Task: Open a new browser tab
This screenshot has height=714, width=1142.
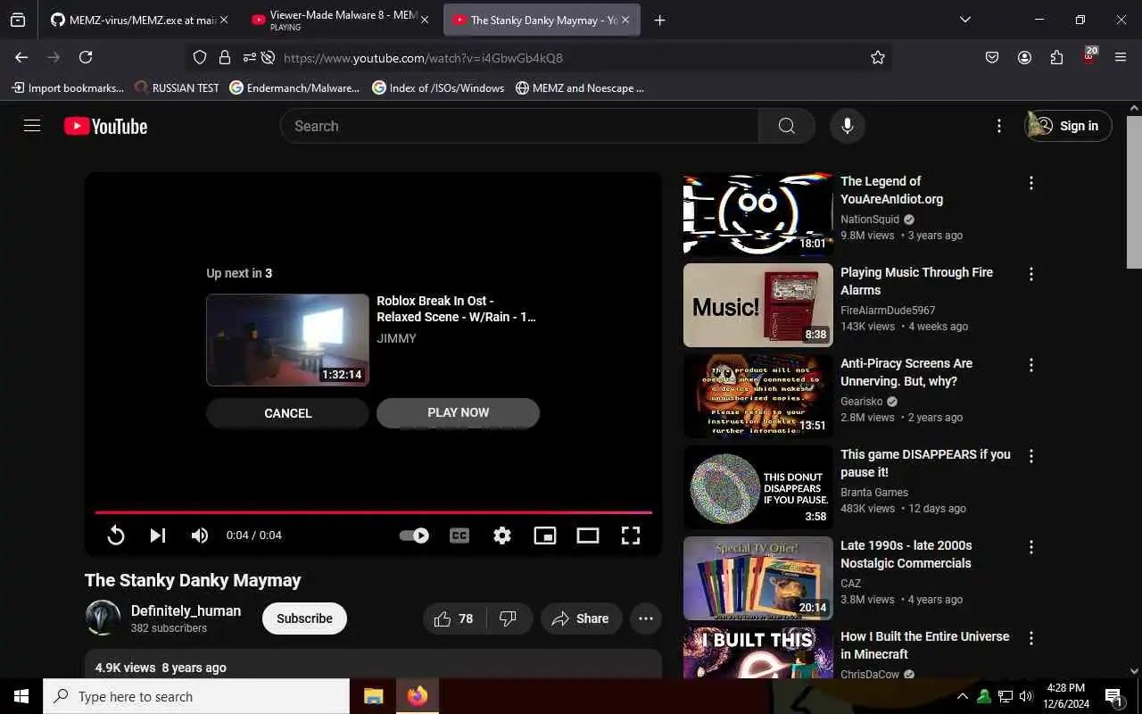Action: pos(659,21)
